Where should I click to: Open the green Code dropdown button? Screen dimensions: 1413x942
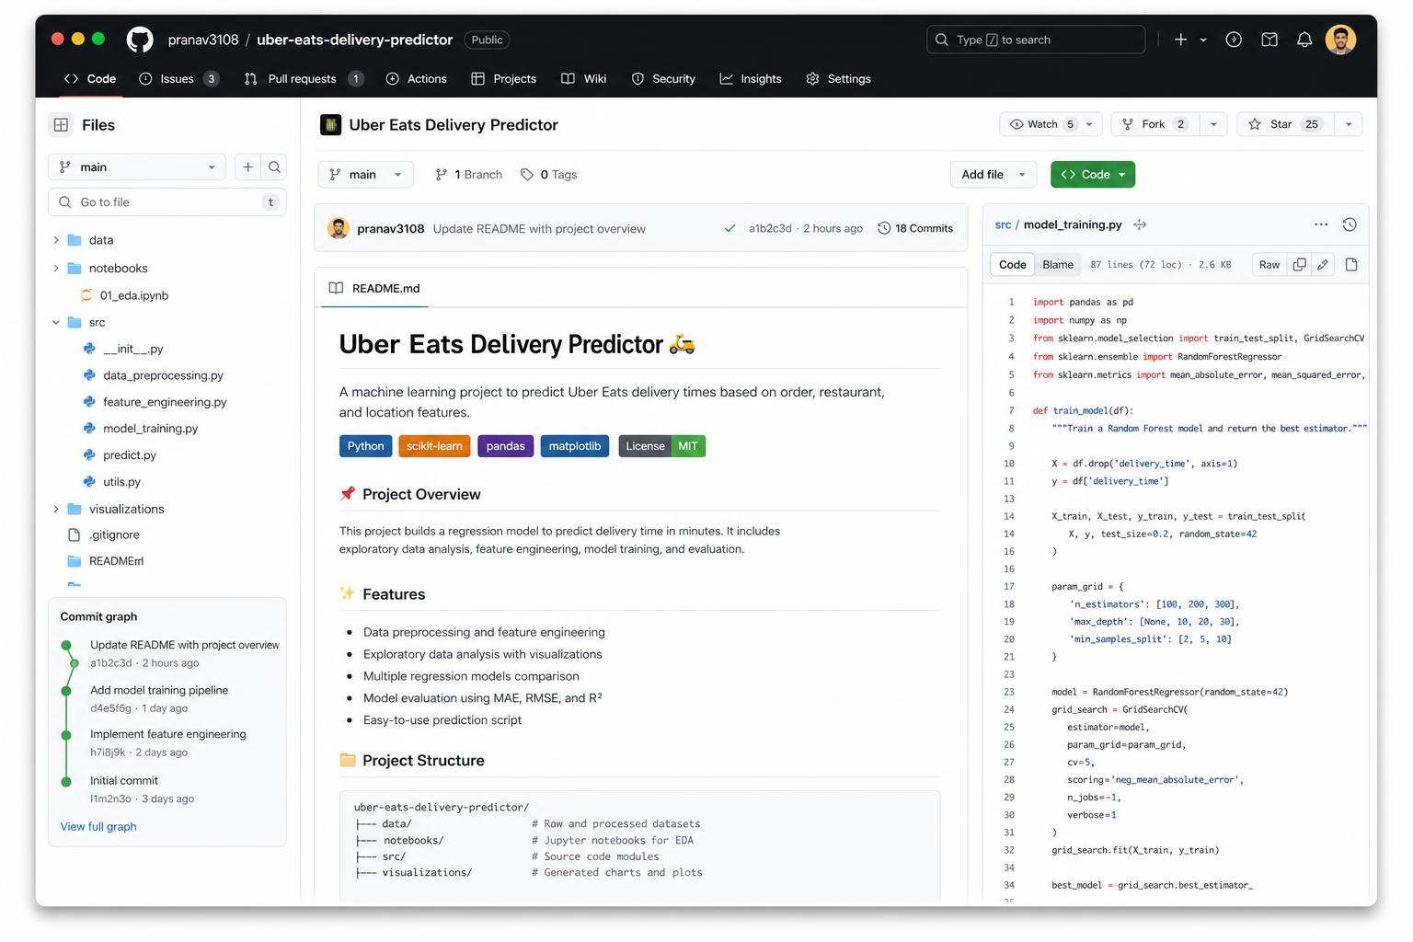click(x=1093, y=175)
